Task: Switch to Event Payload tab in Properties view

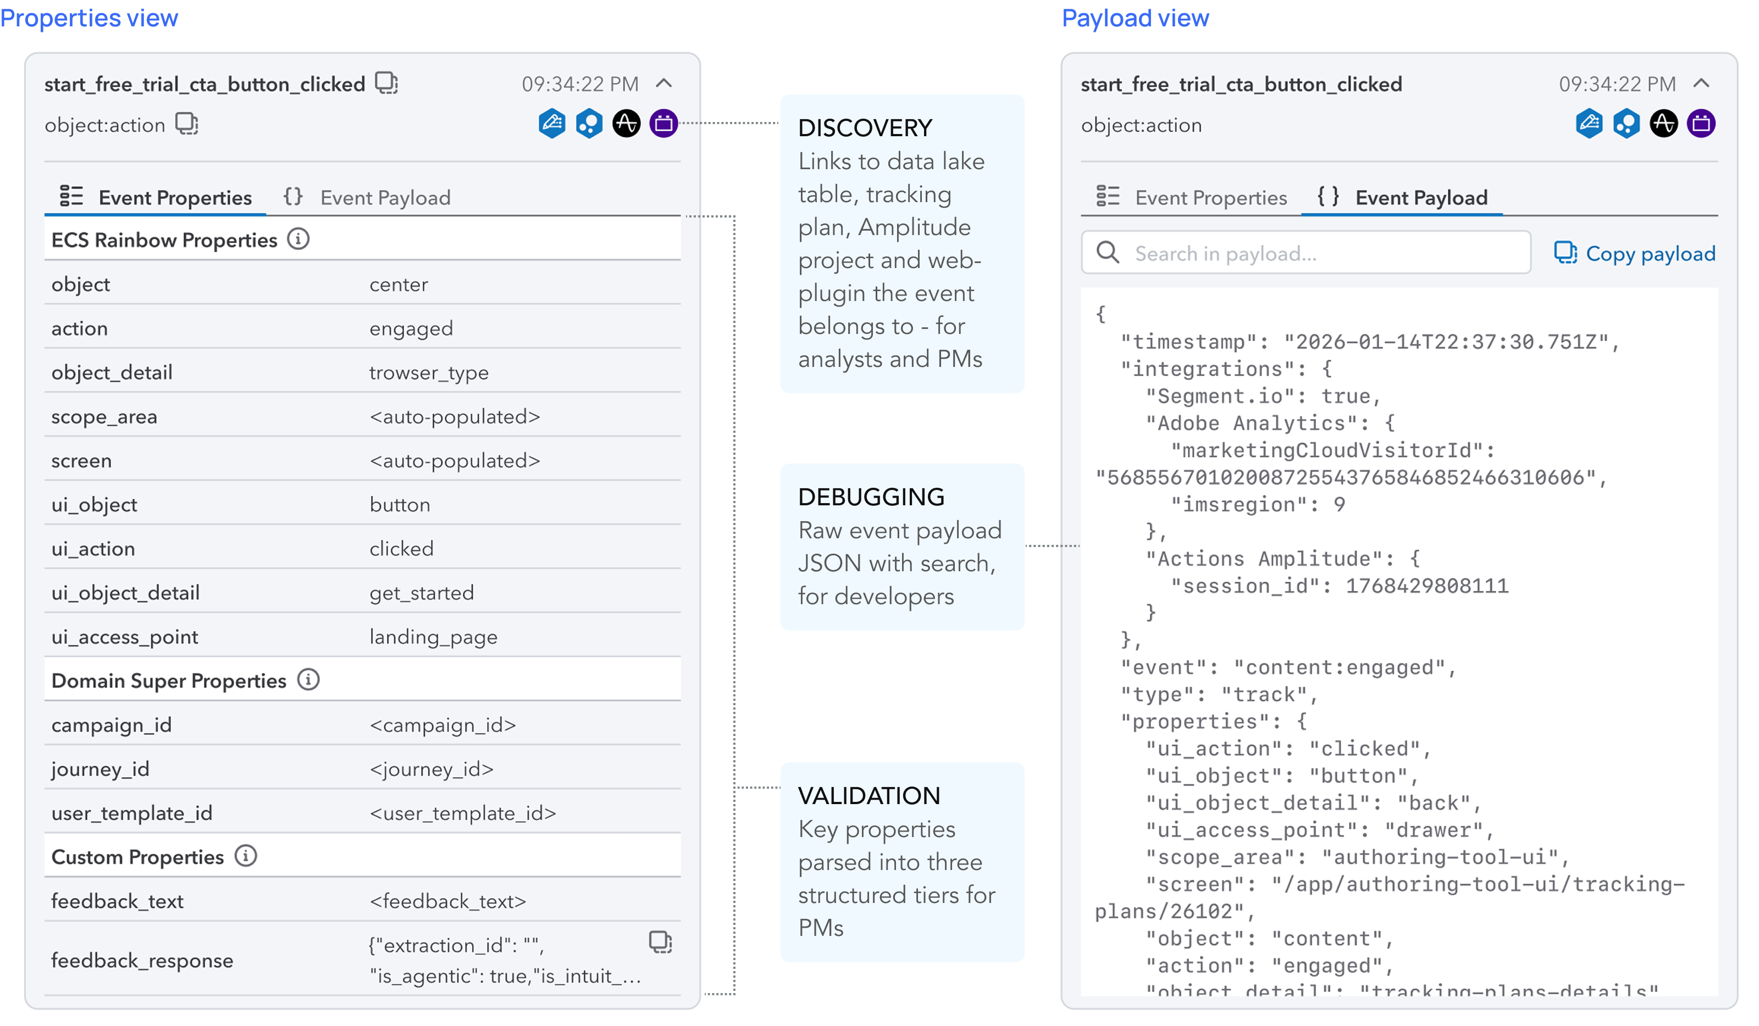Action: tap(367, 197)
